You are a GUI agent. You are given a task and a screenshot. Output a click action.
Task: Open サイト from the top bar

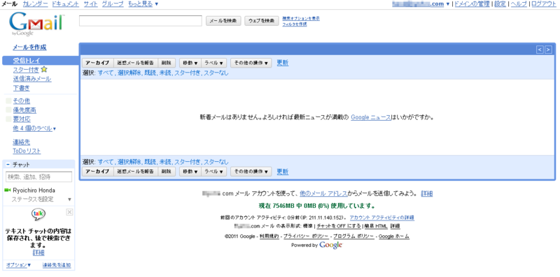tap(90, 4)
